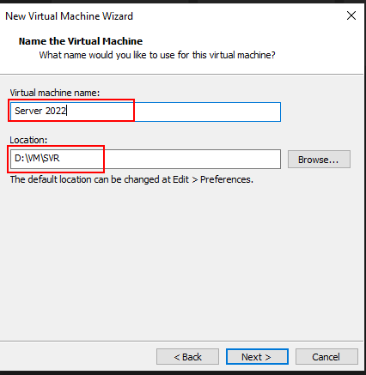Click the 'Virtual machine name:' label
This screenshot has height=375, width=366.
[x=54, y=93]
